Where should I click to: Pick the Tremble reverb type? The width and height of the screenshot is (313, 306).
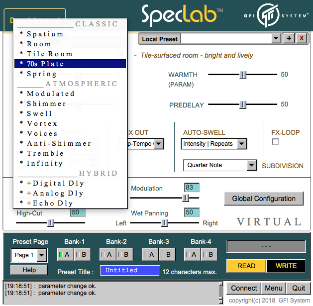70,153
